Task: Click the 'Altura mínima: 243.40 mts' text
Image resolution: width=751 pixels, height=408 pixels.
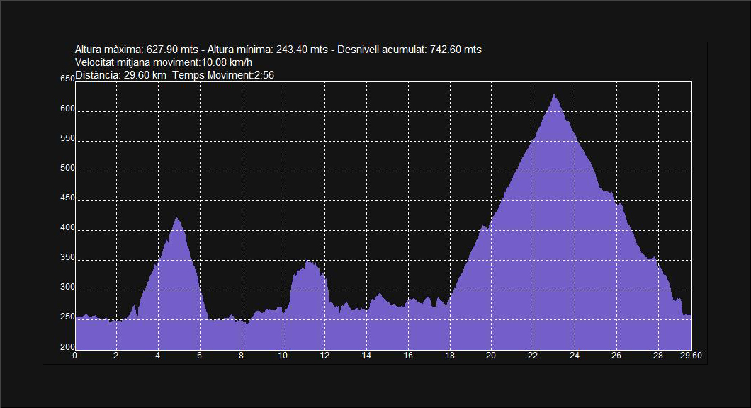Action: click(x=267, y=50)
